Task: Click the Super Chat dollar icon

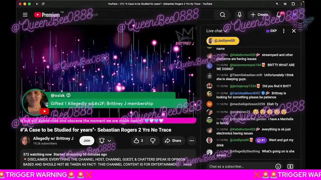Action: point(290,166)
